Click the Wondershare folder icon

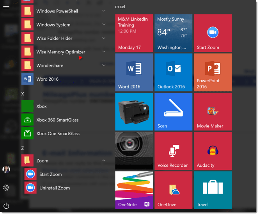[27, 65]
